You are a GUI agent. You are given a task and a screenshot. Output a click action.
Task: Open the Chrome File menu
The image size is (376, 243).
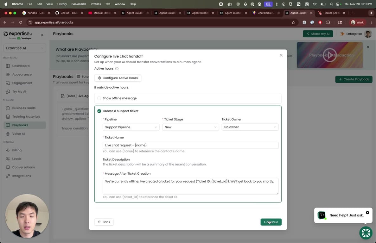[x=29, y=4]
